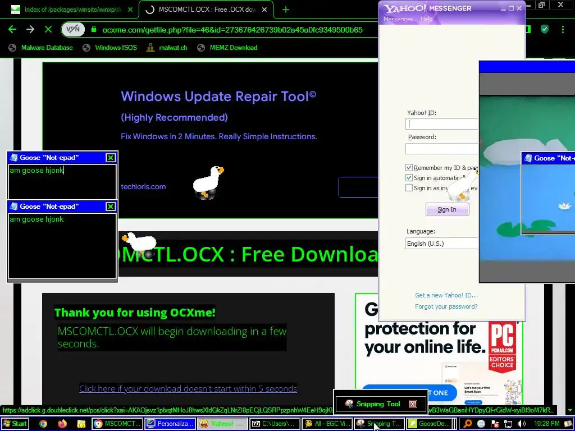575x431 pixels.
Task: Go back using the browser back arrow
Action: (12, 30)
